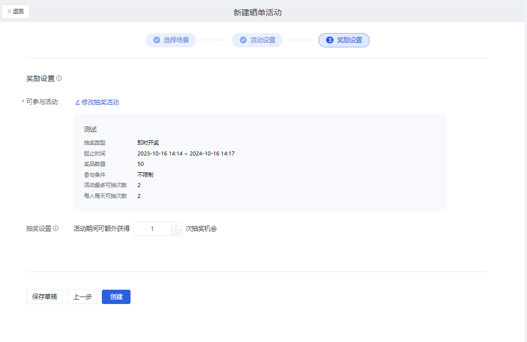
Task: Click the checkmark icon in 选择场景 step
Action: [157, 40]
